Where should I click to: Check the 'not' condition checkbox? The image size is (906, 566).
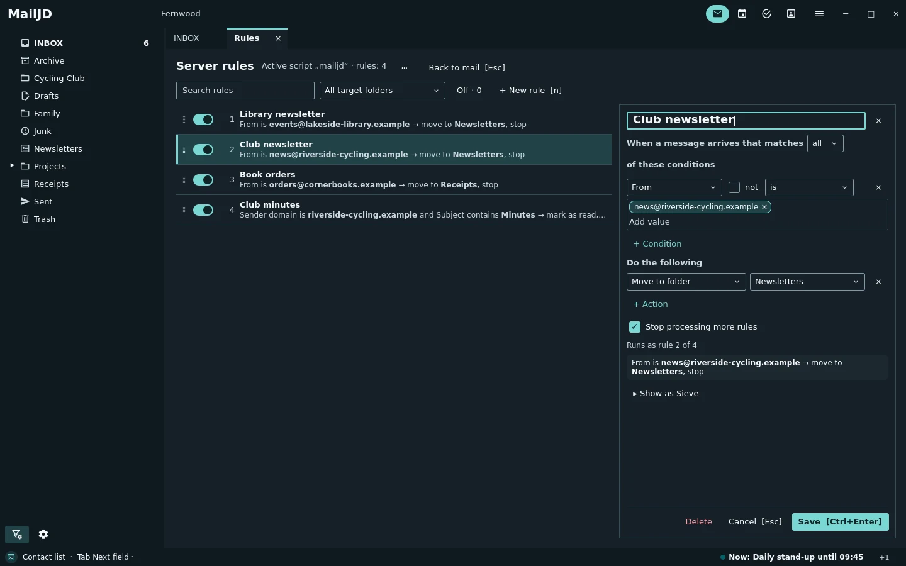(x=734, y=187)
